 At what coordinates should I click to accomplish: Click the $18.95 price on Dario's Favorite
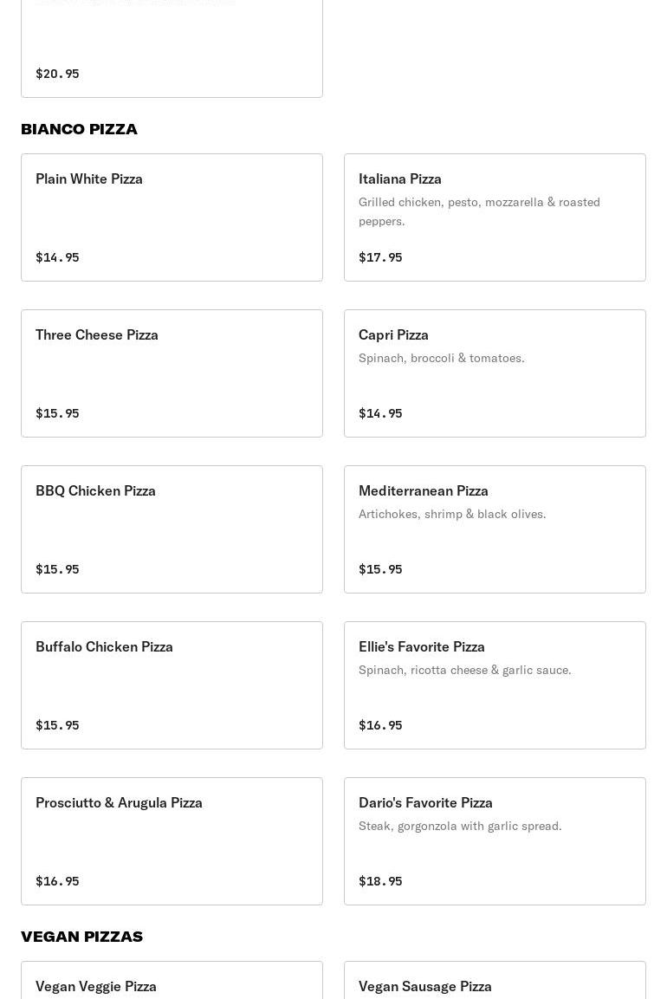(380, 881)
